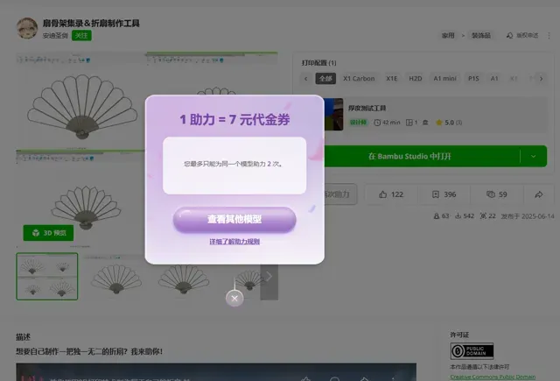560x381 pixels.
Task: Click the 5.0 star rating icon
Action: 439,123
